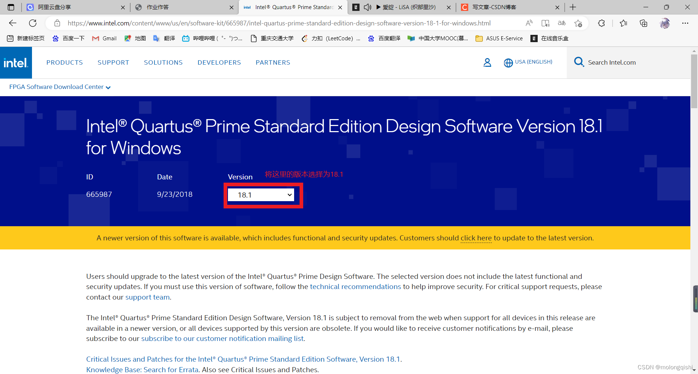Screen dimensions: 698x374
Task: Click the globe region icon
Action: tap(508, 63)
